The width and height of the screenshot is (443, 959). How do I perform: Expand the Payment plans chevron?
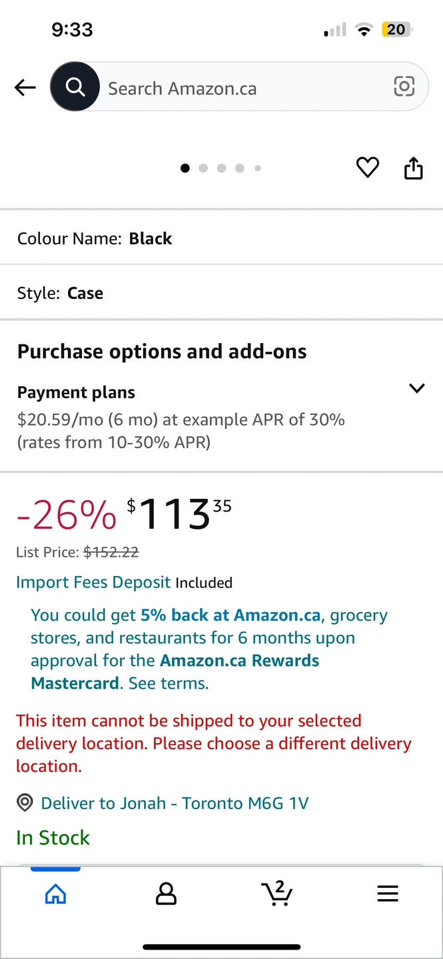417,388
